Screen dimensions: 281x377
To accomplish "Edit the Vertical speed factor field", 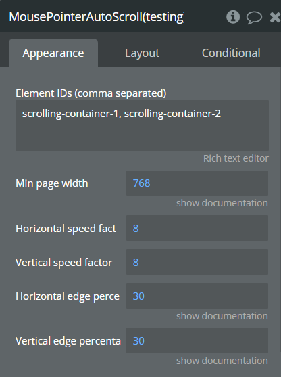I will [197, 262].
